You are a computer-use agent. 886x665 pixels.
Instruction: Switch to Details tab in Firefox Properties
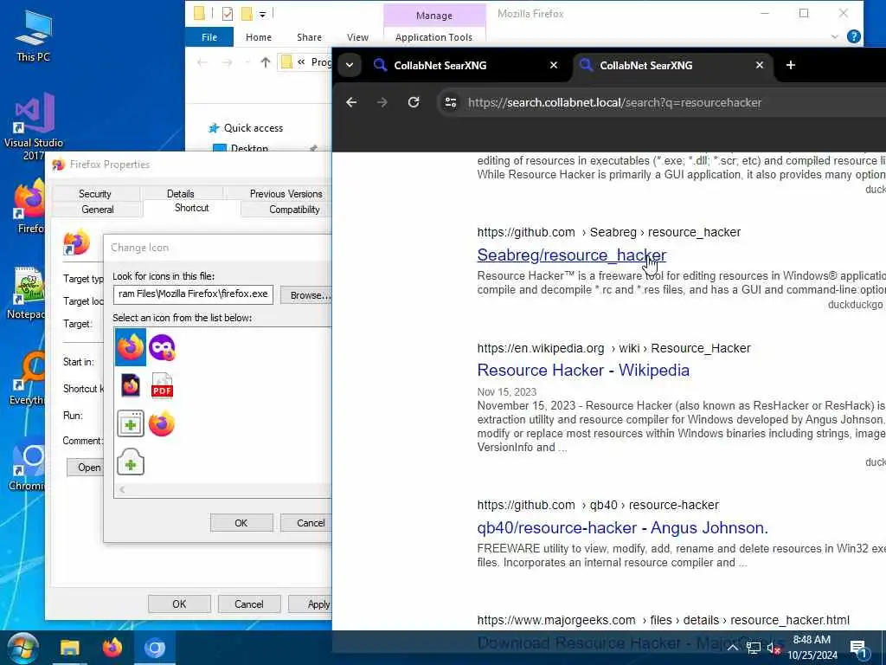pyautogui.click(x=180, y=193)
